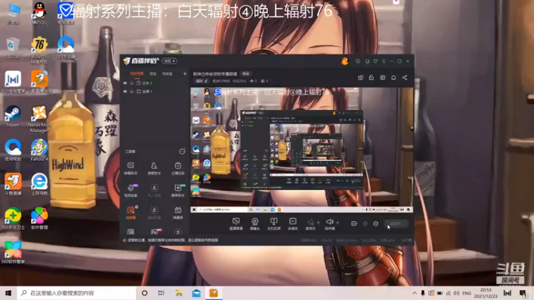Click the Windows search box in the taskbar
Screen dimensions: 534x300
(76, 293)
